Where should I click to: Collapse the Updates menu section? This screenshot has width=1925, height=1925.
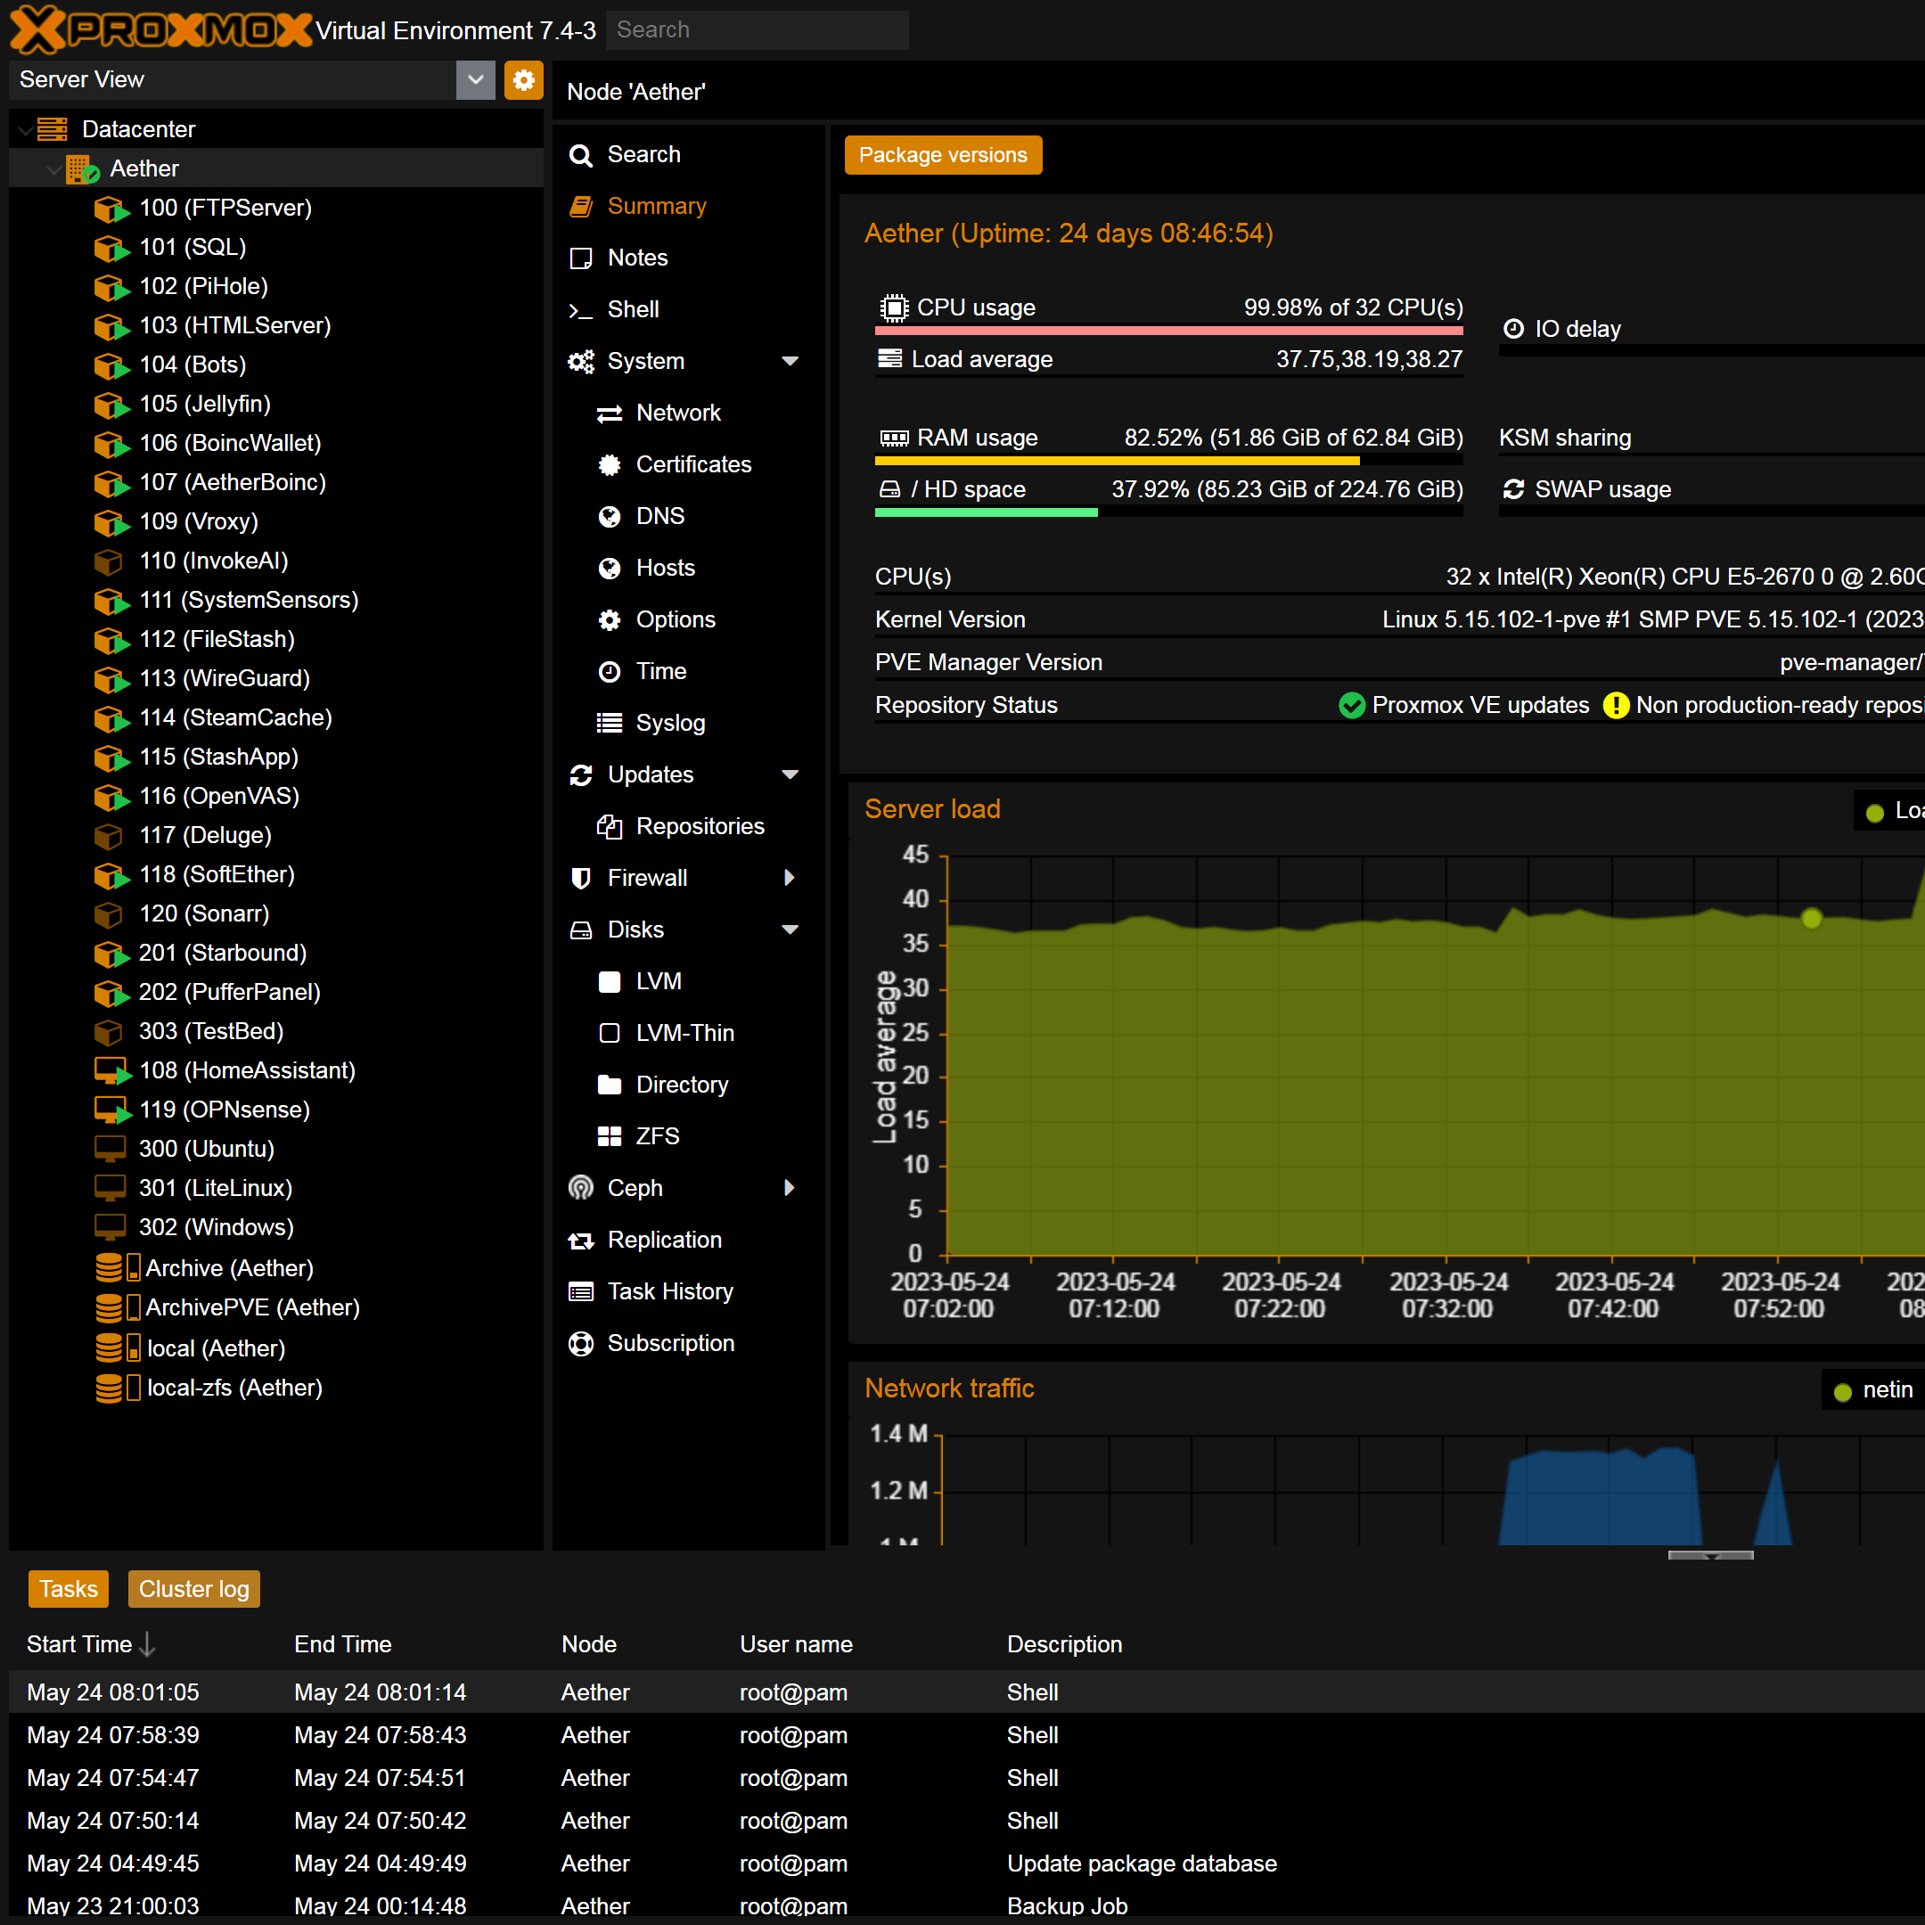tap(790, 775)
